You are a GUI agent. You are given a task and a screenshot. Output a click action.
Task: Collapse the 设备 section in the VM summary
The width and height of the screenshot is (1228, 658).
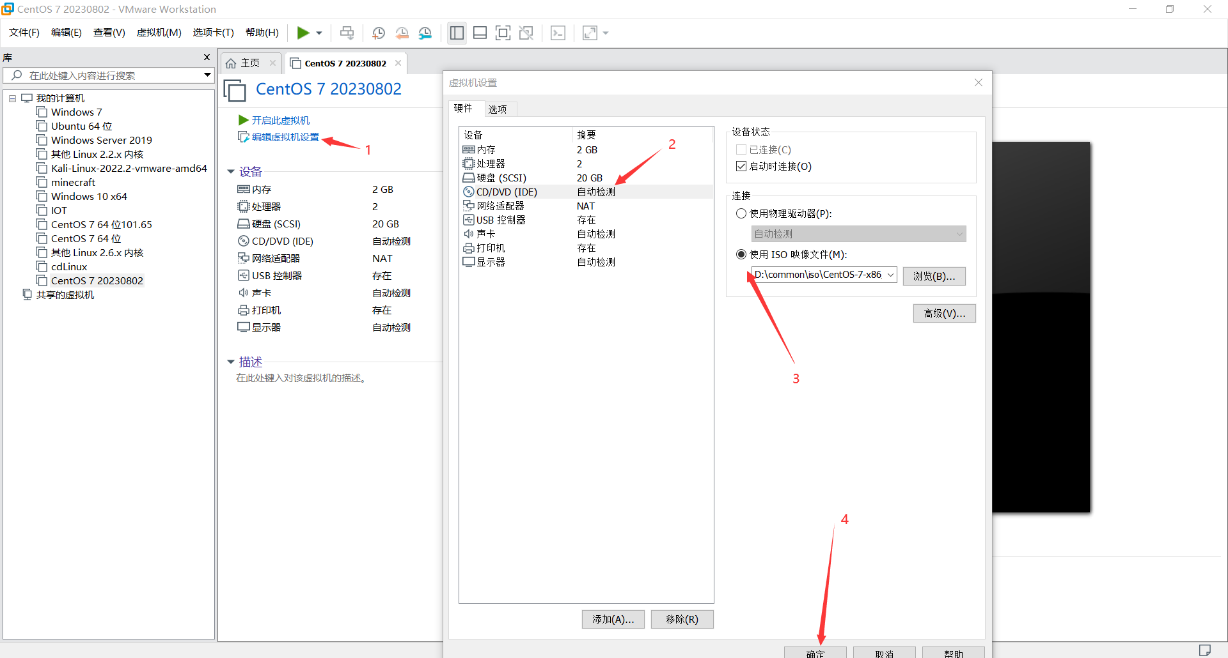(x=231, y=172)
